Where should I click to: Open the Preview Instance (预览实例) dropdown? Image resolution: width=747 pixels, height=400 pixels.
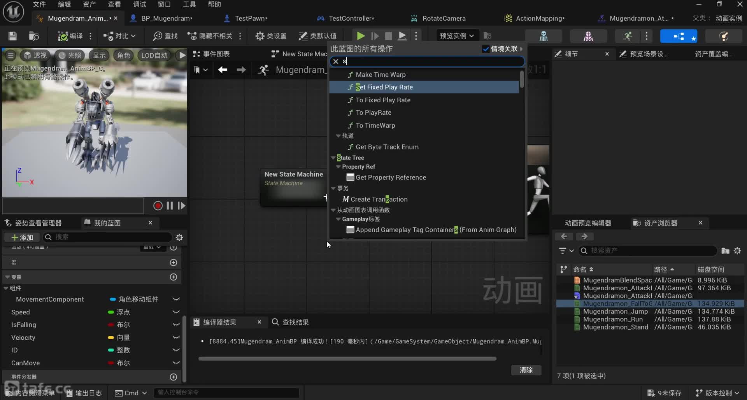tap(457, 36)
